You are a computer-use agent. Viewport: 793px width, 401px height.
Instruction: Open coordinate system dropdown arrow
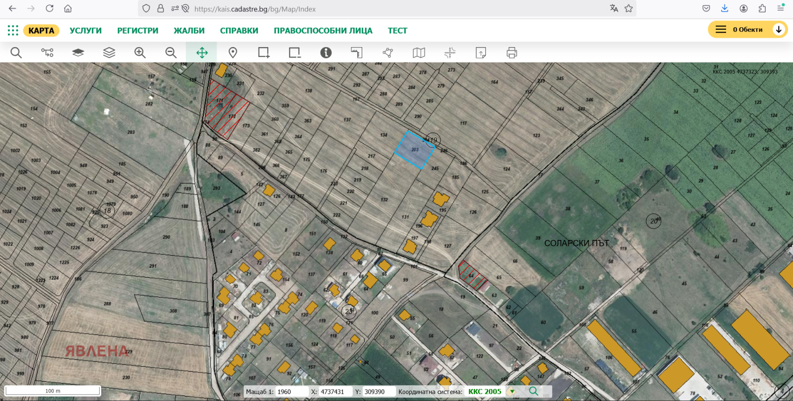point(512,392)
